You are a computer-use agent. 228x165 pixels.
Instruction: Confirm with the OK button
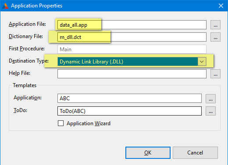coord(148,153)
